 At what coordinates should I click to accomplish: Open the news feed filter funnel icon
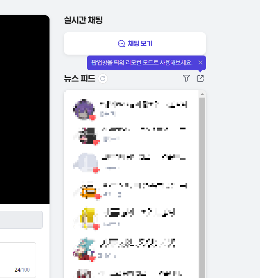pos(186,78)
